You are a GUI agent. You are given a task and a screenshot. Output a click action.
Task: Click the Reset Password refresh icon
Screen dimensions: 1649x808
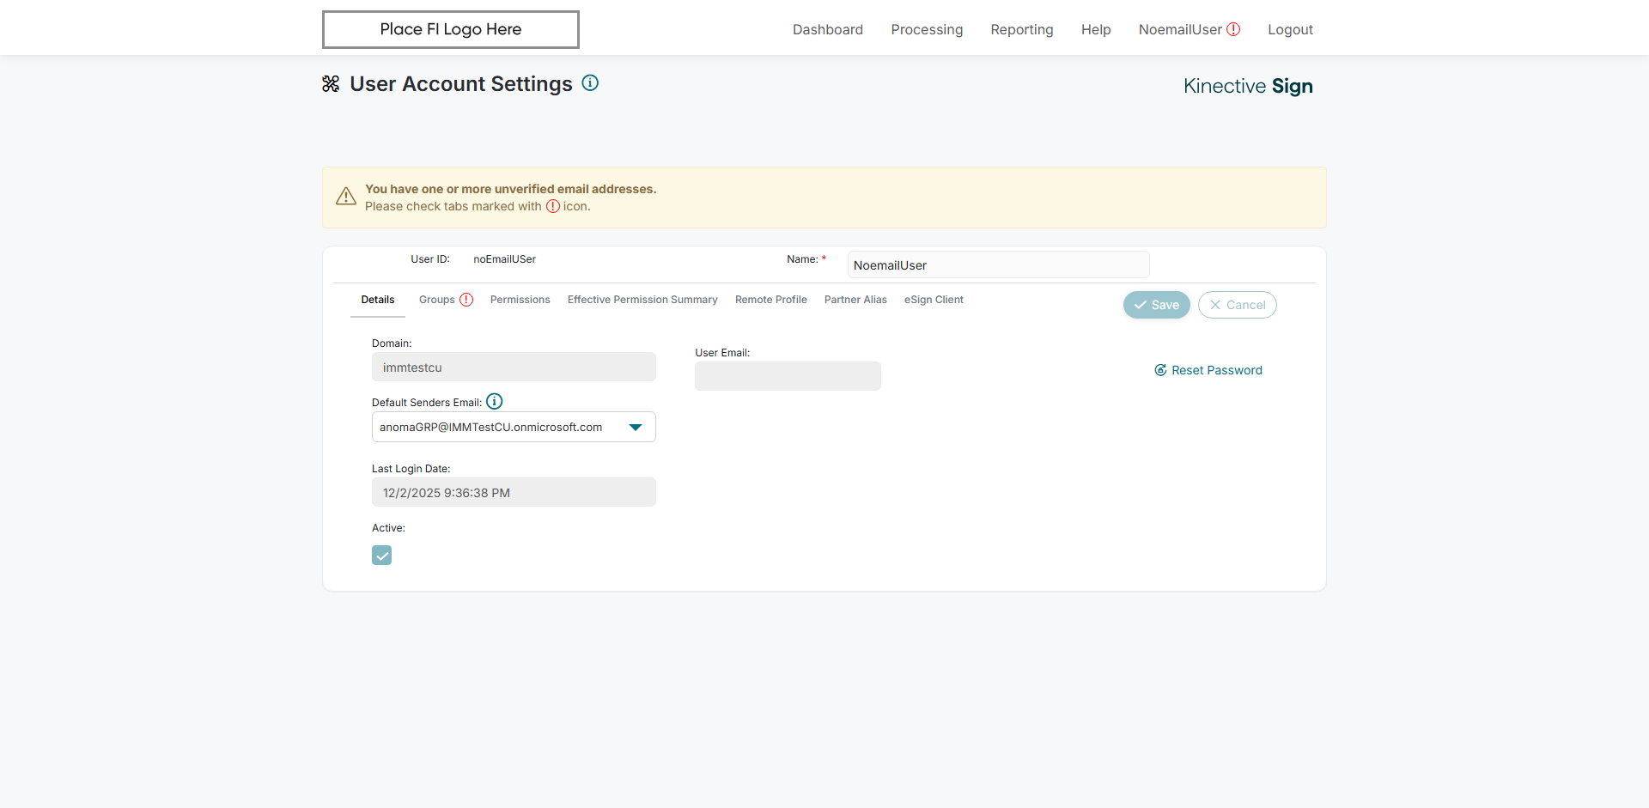1160,370
